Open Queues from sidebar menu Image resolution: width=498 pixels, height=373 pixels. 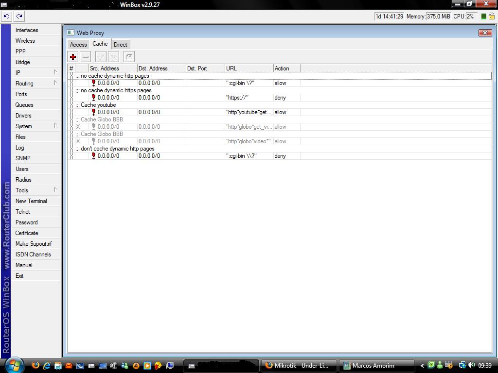pos(36,105)
